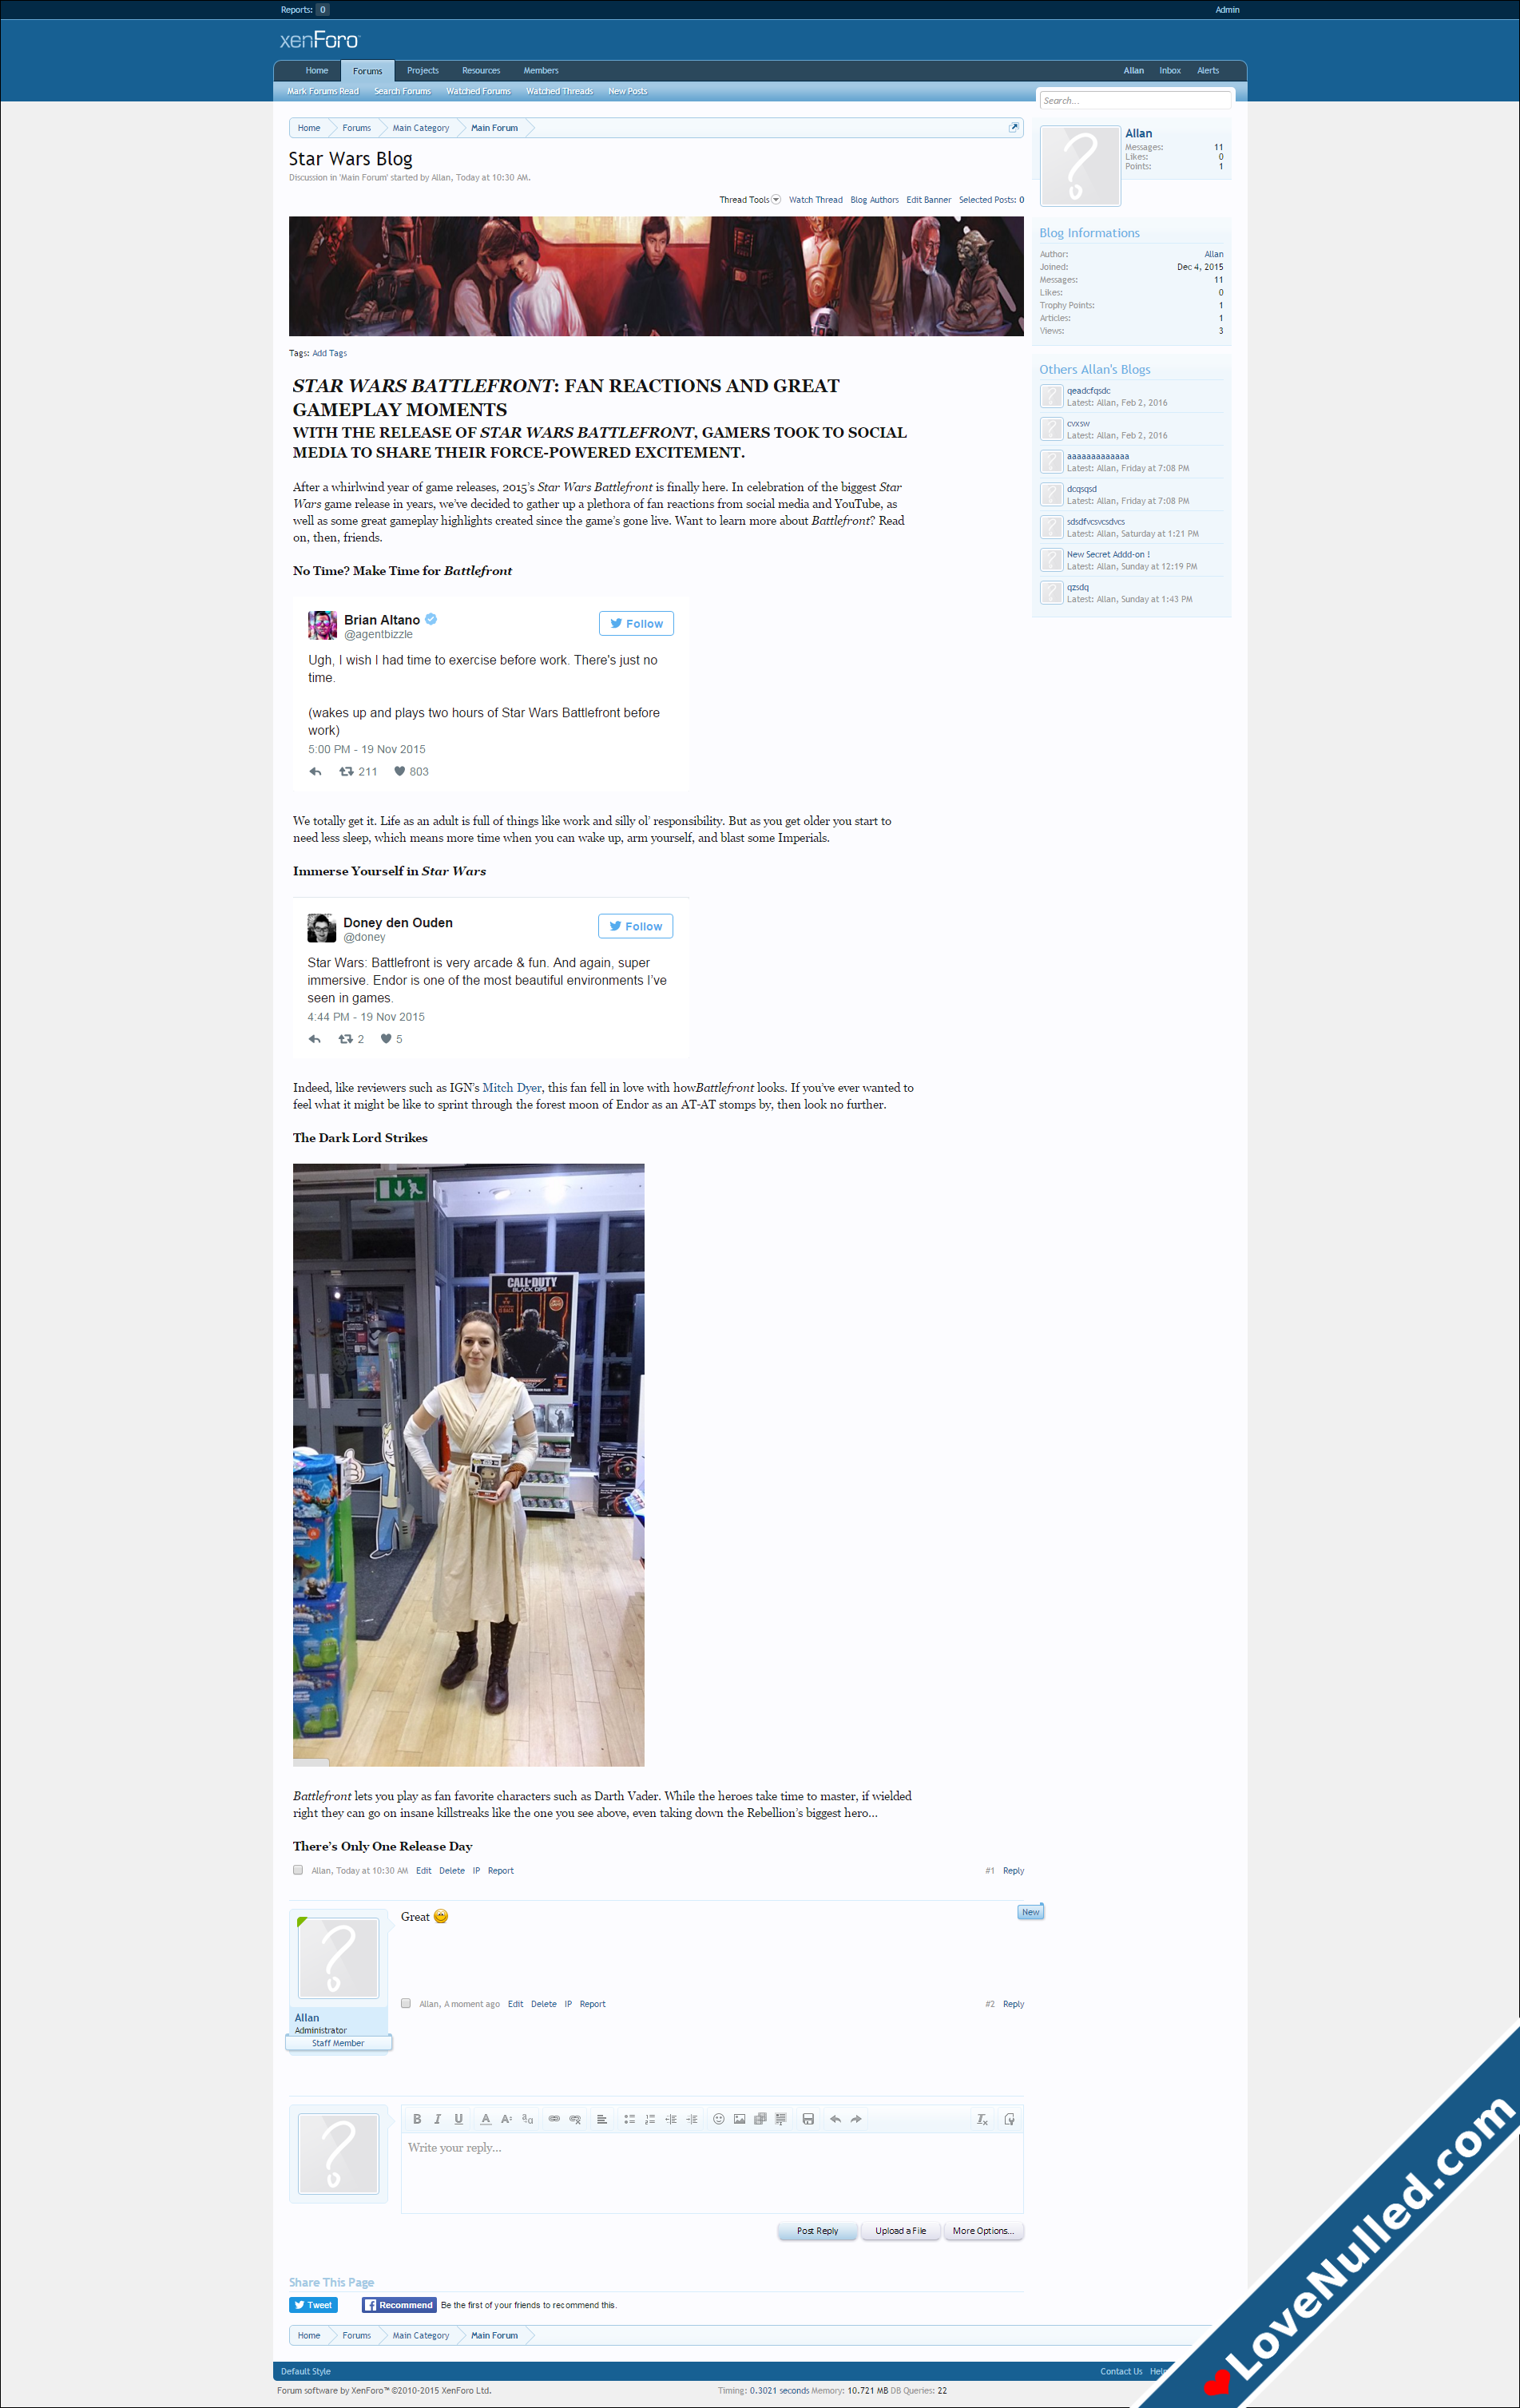Like Doney den Ouden's tweet
Viewport: 1520px width, 2408px height.
tap(386, 1039)
